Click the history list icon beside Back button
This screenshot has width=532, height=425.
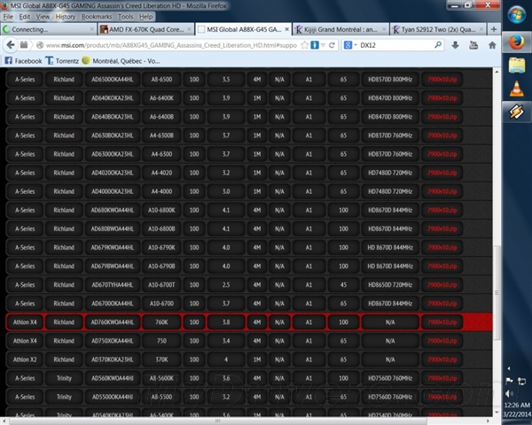pyautogui.click(x=24, y=45)
